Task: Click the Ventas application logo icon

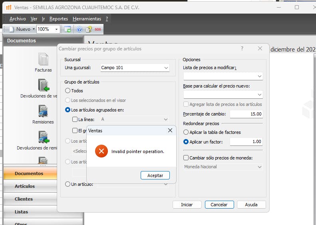Action: tap(9, 8)
